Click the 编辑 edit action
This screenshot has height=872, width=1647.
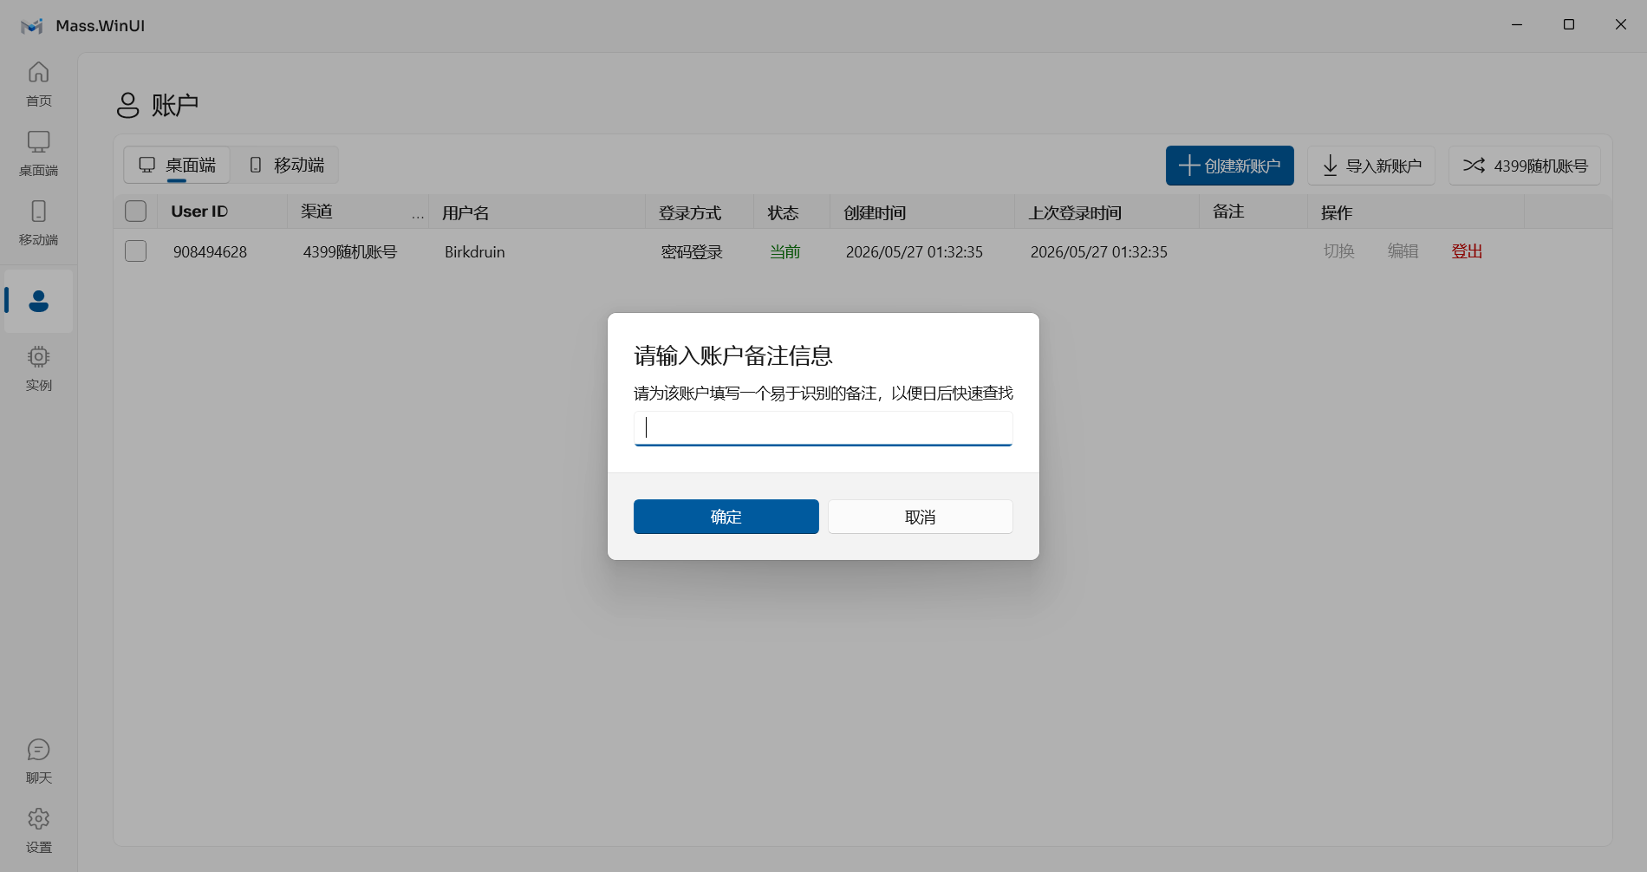click(x=1403, y=251)
